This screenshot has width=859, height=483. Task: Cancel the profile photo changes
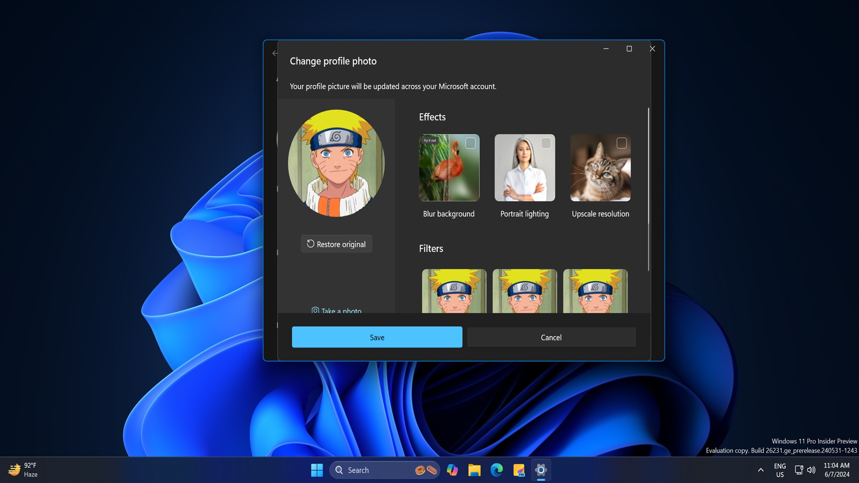pyautogui.click(x=551, y=337)
